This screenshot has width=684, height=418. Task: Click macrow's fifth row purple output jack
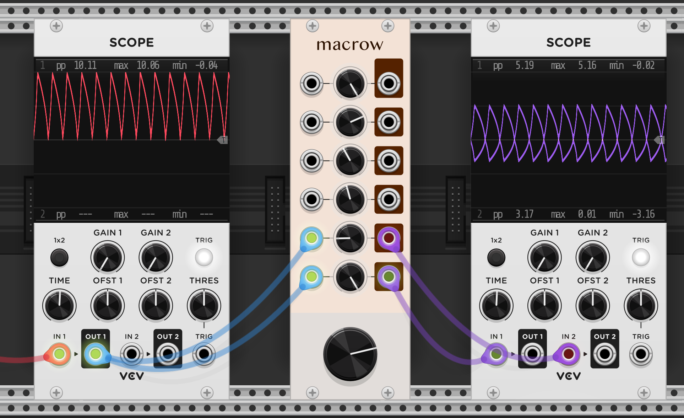(389, 238)
